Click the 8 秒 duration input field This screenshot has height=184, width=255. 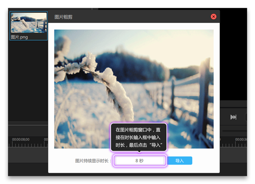click(139, 161)
